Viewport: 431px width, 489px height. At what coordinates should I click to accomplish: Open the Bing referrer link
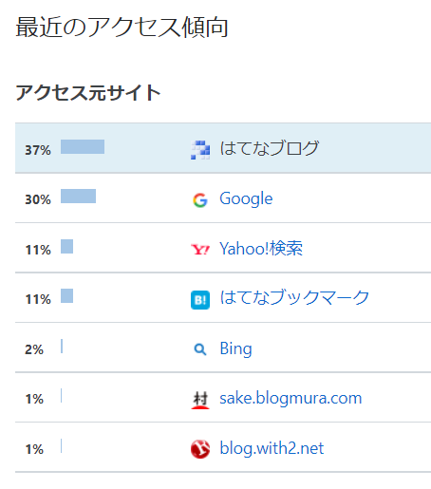pyautogui.click(x=235, y=348)
